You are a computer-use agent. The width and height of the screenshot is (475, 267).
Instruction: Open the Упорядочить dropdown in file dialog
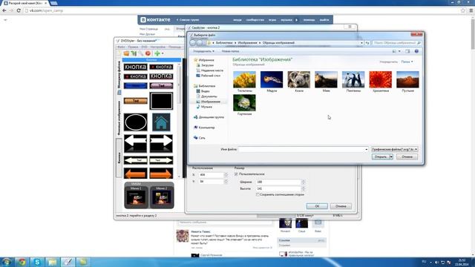pyautogui.click(x=203, y=51)
